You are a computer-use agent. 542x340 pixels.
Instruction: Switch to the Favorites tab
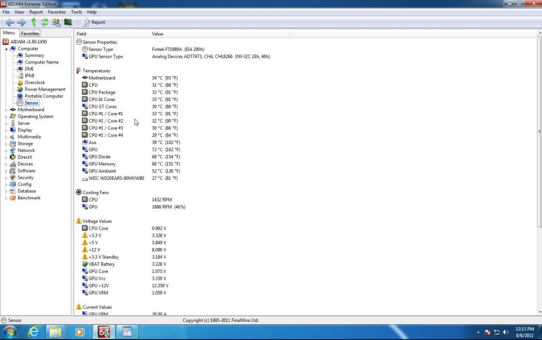[30, 33]
